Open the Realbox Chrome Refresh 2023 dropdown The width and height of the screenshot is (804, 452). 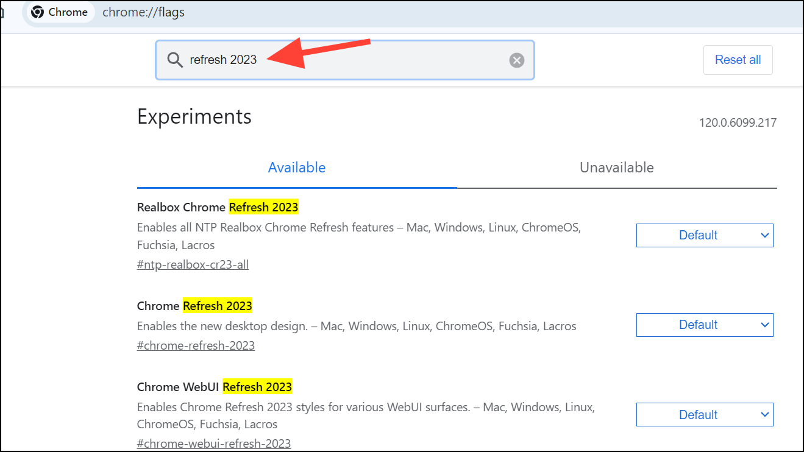coord(705,235)
